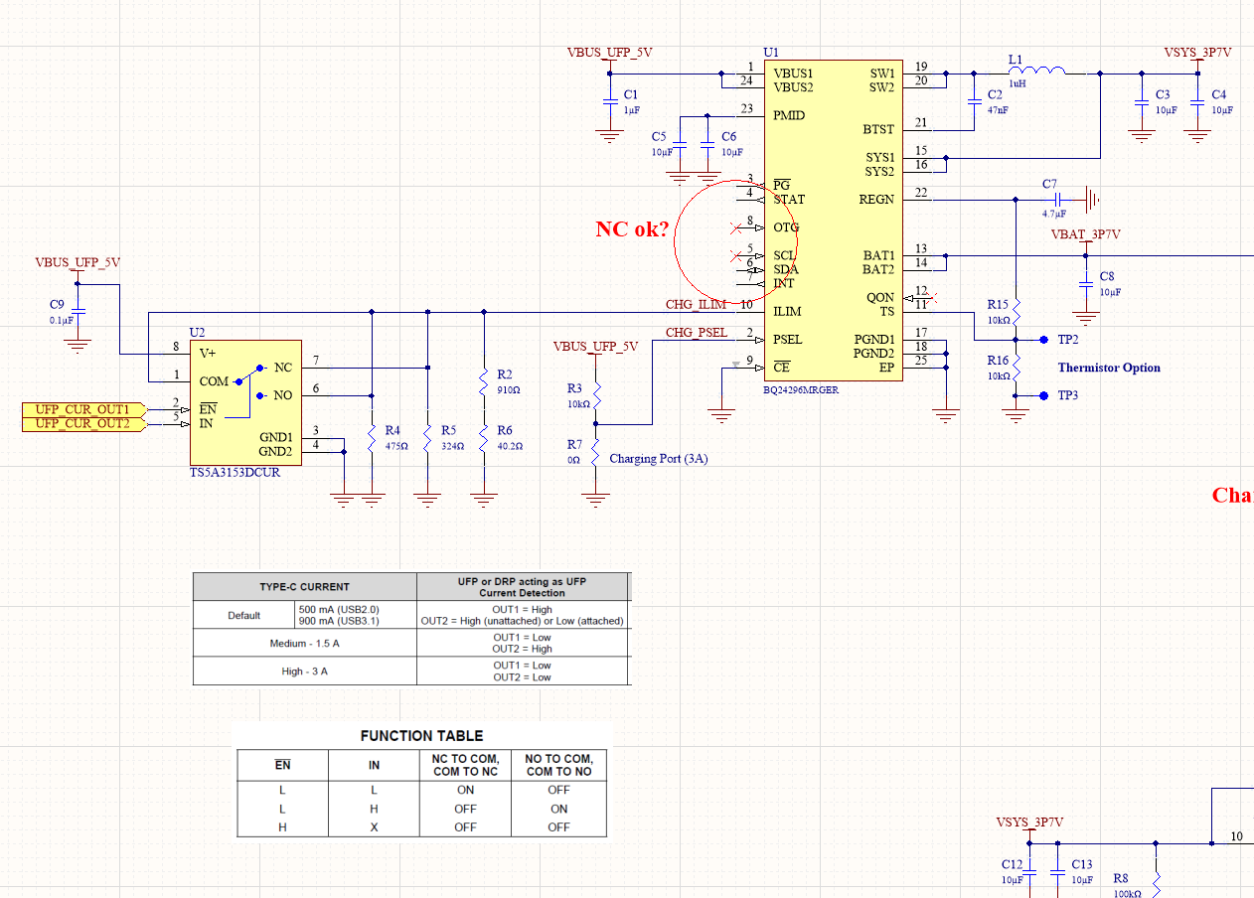Click the GND2 pin name on U2
The width and height of the screenshot is (1254, 898).
coord(277,452)
